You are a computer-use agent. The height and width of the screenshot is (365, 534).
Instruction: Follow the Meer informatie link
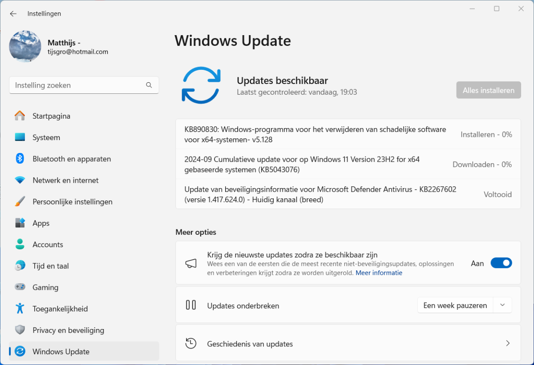(379, 273)
